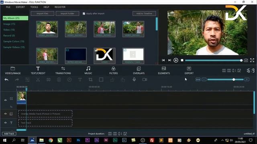This screenshot has height=144, width=257.
Task: Open the TOOLS menu
Action: point(34,7)
